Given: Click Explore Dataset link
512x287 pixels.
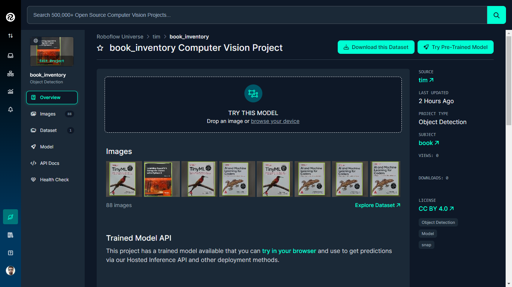Looking at the screenshot, I should coord(377,205).
